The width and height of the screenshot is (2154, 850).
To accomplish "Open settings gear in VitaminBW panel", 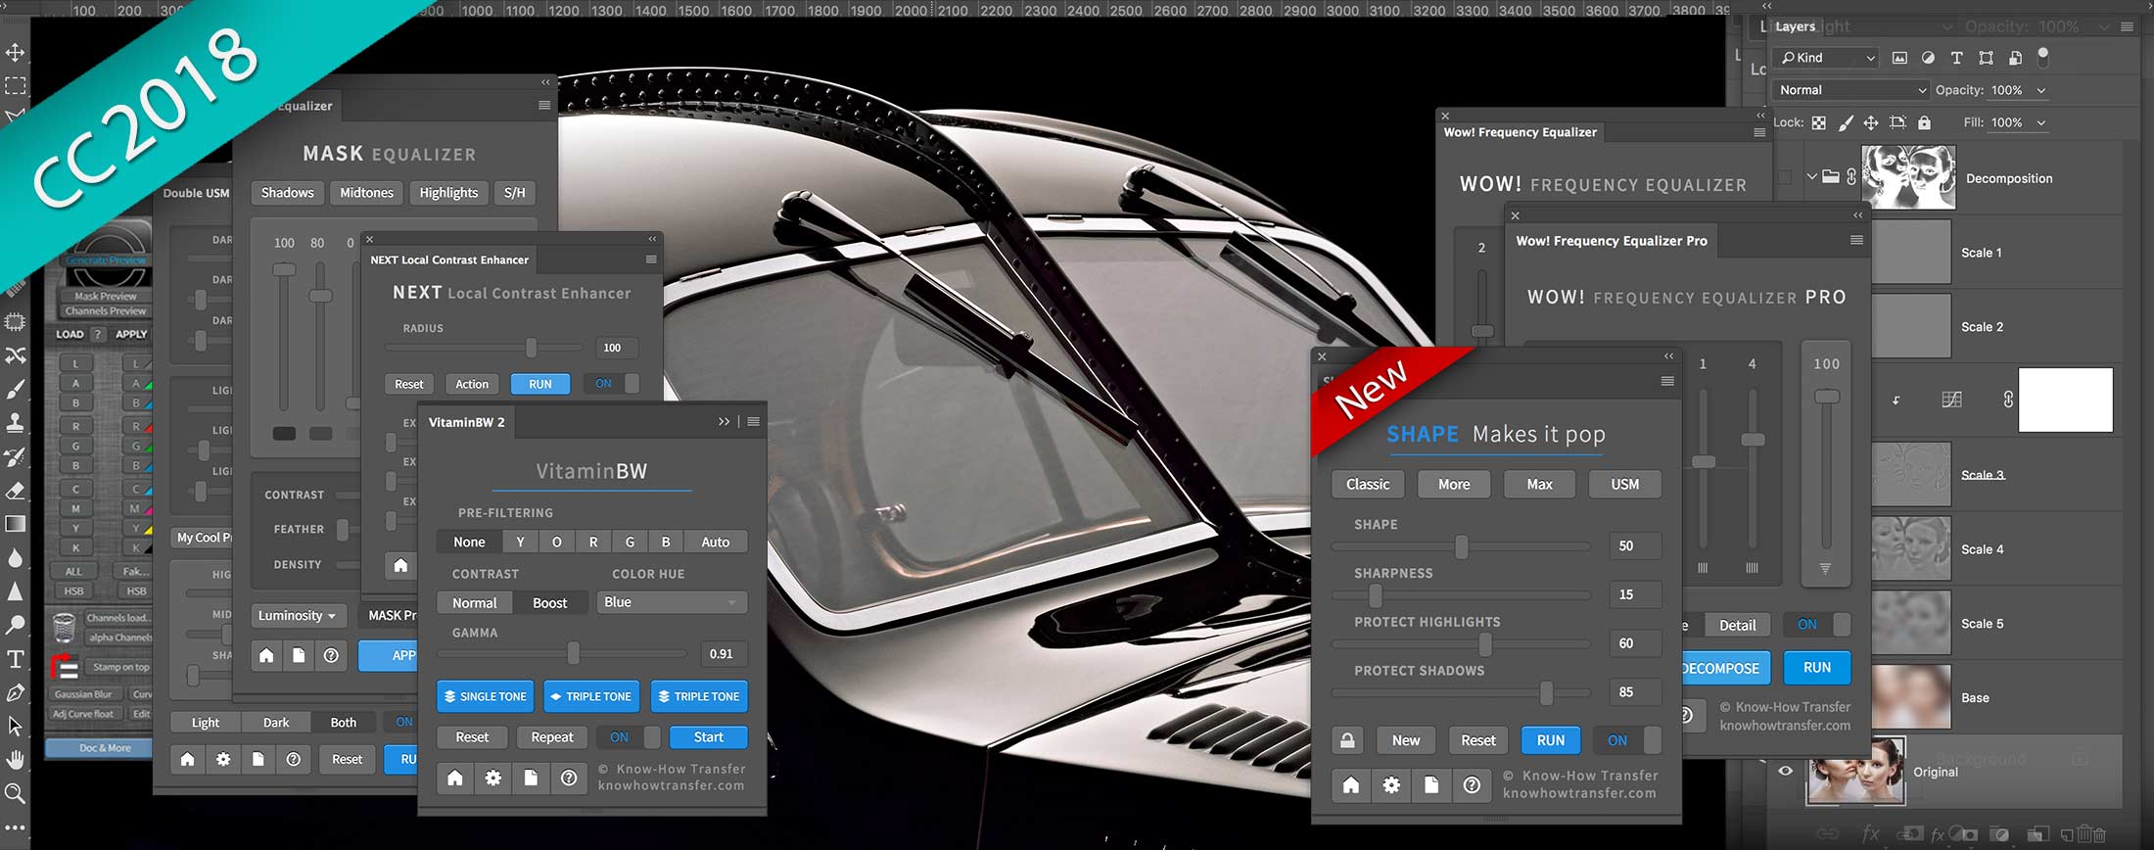I will (493, 778).
